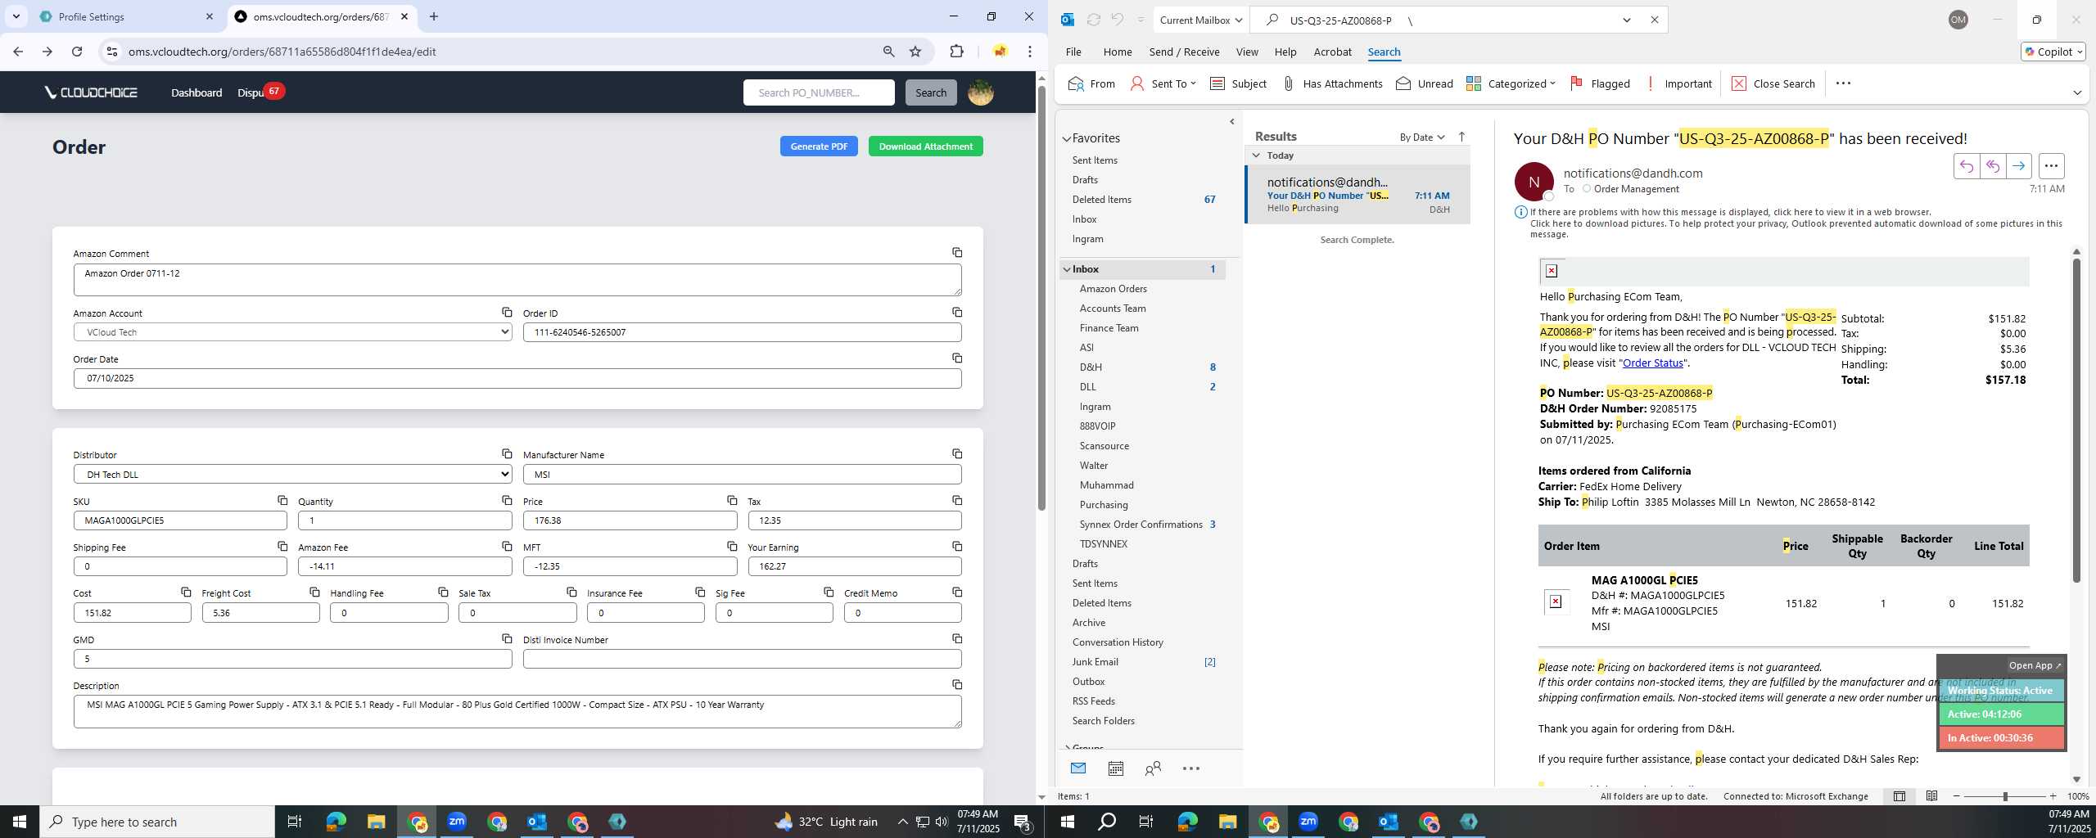Viewport: 2096px width, 838px height.
Task: Forward the D&H PO email
Action: point(2018,166)
